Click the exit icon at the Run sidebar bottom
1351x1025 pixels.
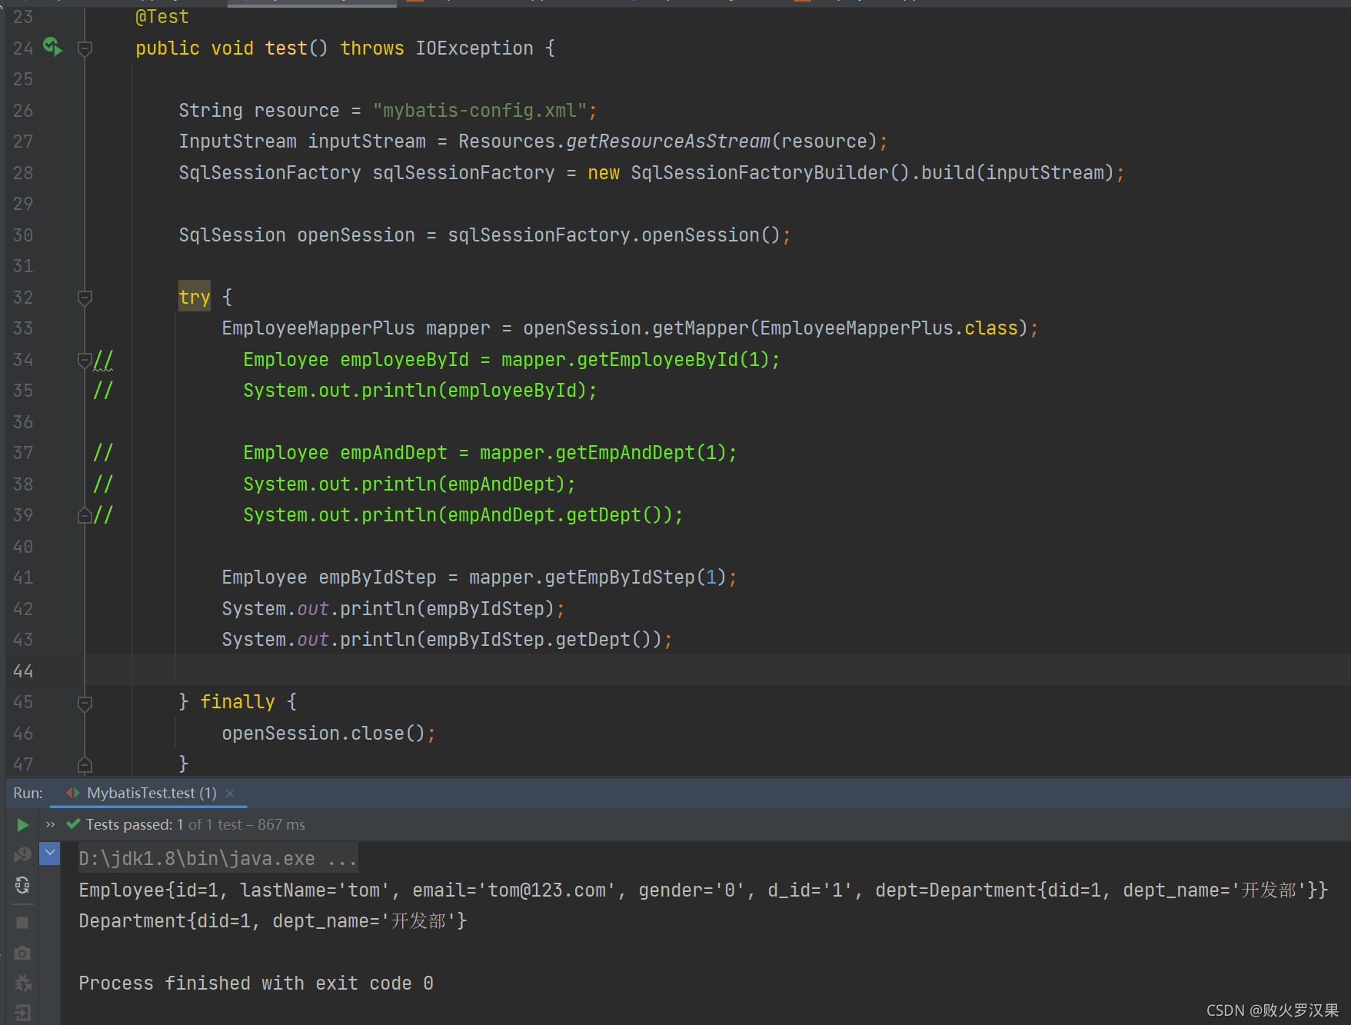point(23,1013)
